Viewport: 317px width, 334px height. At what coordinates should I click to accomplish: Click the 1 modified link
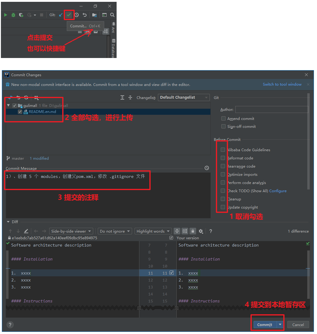pos(39,158)
